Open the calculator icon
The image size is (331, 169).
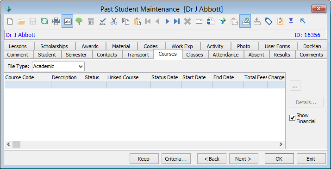(x=91, y=21)
